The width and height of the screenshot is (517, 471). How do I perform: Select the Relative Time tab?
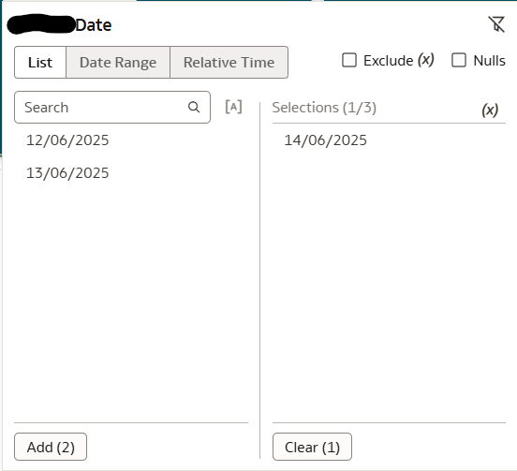[229, 63]
